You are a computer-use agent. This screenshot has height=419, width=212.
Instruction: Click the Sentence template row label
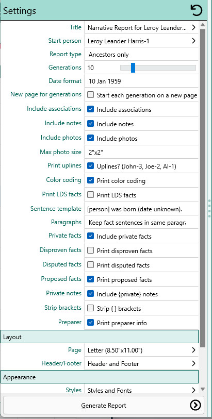pyautogui.click(x=56, y=208)
